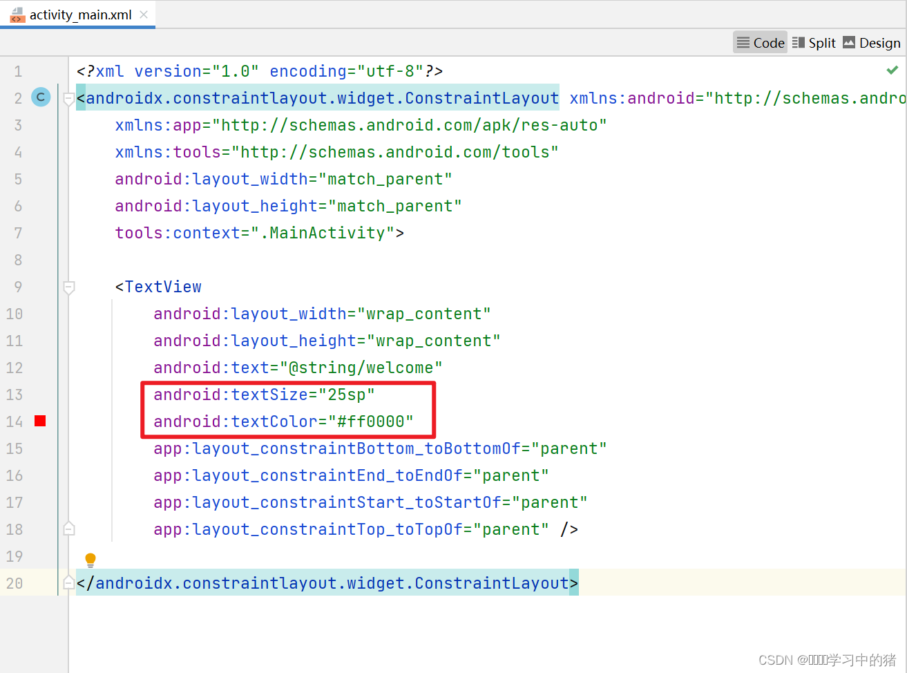Click the opening ConstraintLayout tag name
Viewport: 907px width, 673px height.
pos(322,98)
